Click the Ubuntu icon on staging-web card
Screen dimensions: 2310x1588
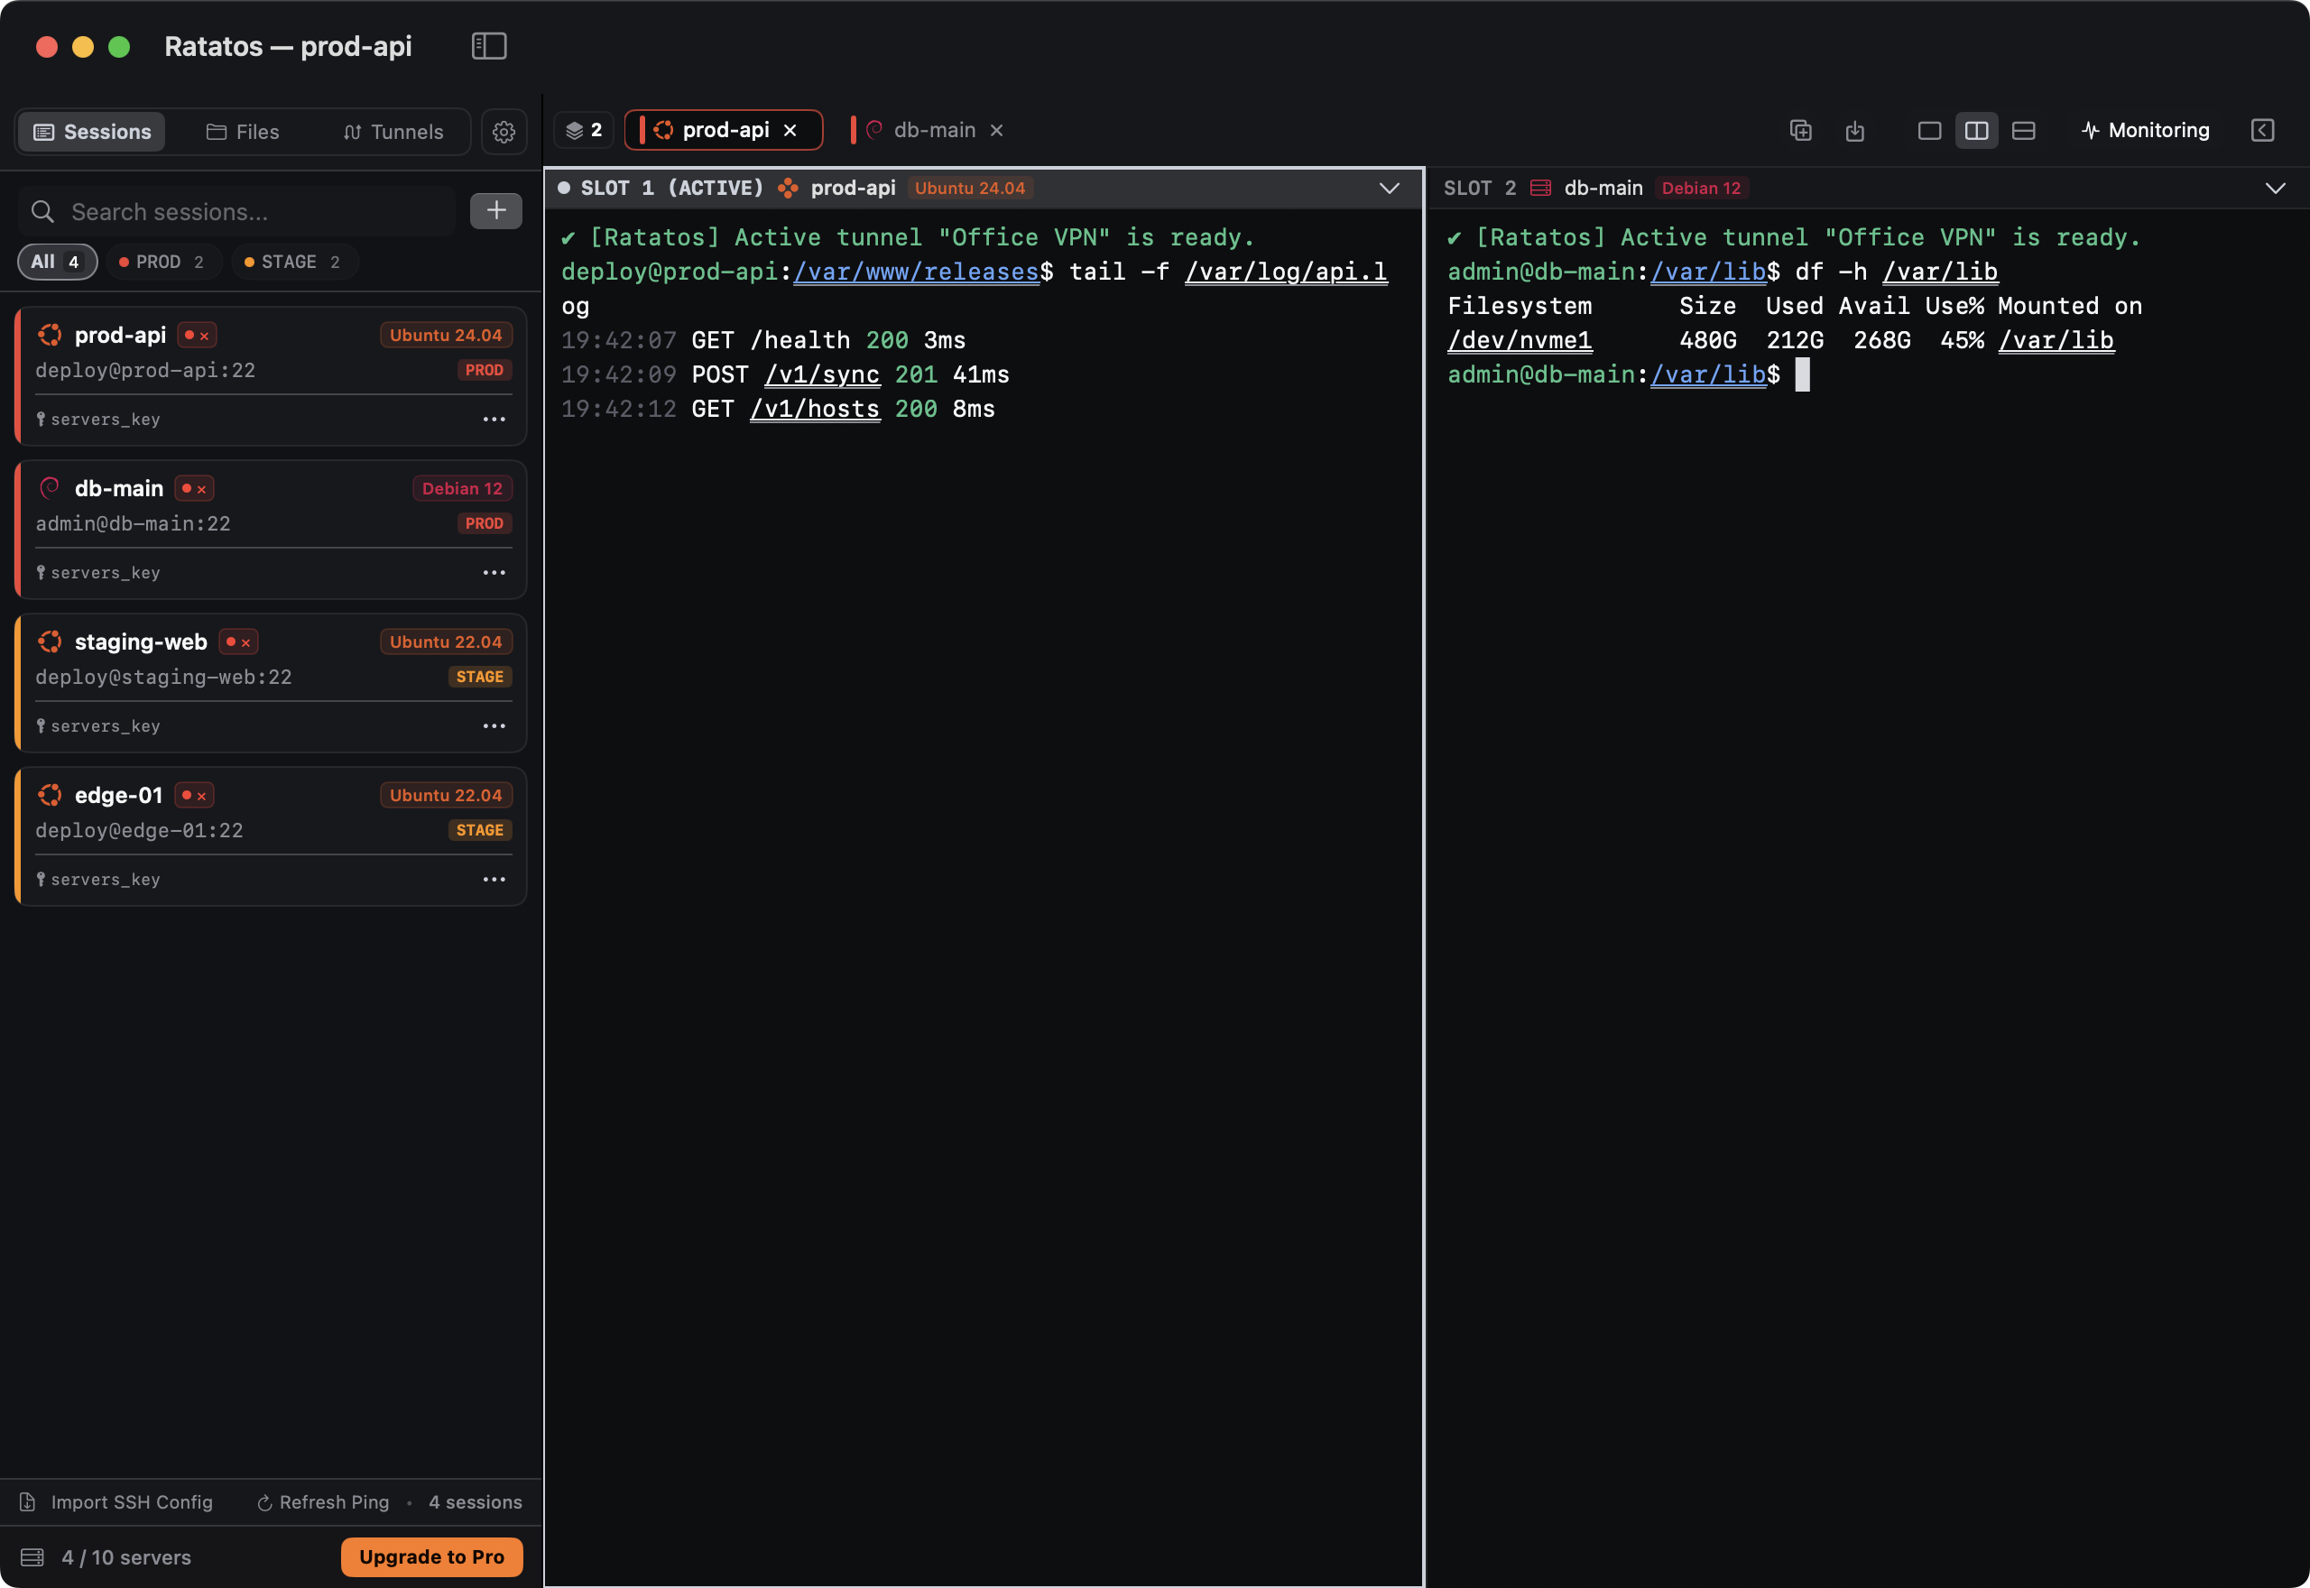click(50, 642)
